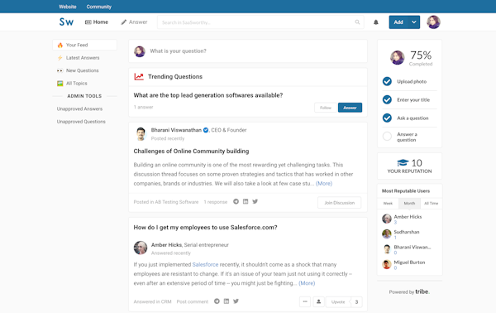Go to Home in navigation
This screenshot has height=313, width=496.
97,22
